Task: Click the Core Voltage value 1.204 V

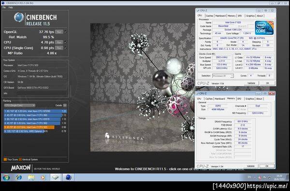Action: (x=247, y=33)
